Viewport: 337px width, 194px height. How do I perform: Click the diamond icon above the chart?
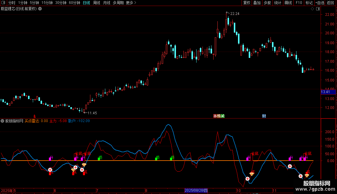tap(312, 9)
